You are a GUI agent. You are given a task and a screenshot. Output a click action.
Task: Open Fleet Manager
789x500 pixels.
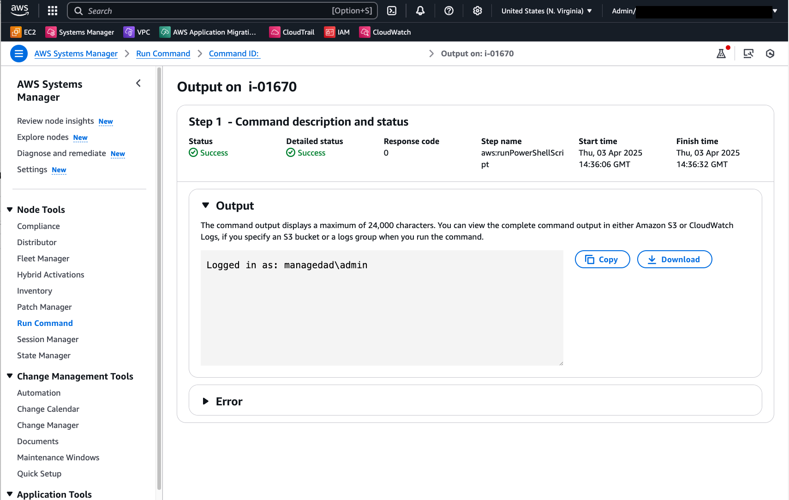click(43, 259)
